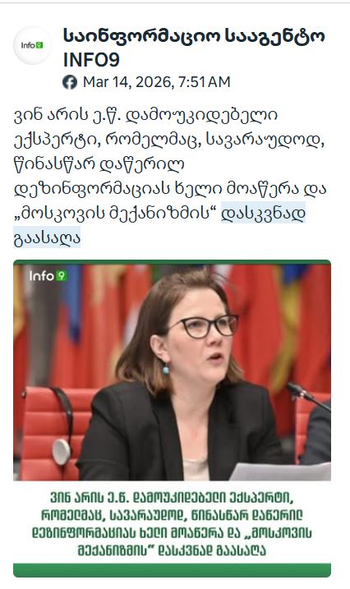Click the Facebook logo icon beside the date
This screenshot has height=589, width=350.
[x=70, y=82]
